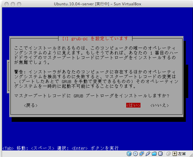Open the network adapters status icon

142,154
